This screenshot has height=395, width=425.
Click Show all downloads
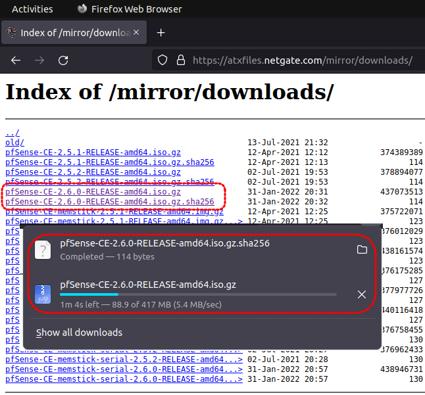pos(79,333)
